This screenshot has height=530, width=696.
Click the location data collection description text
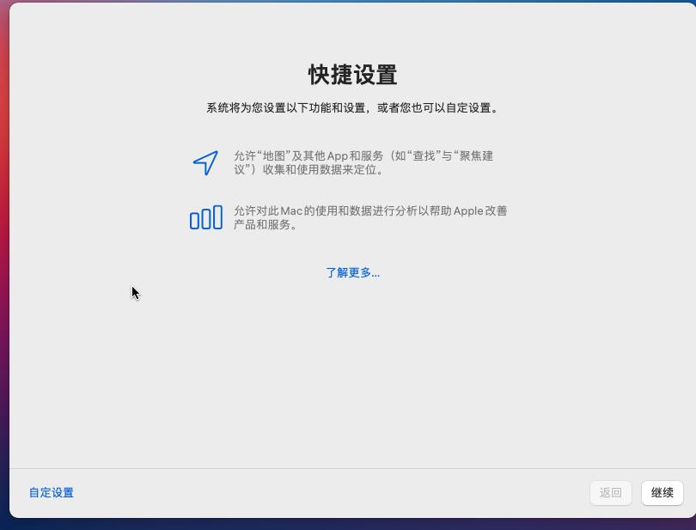pos(369,163)
